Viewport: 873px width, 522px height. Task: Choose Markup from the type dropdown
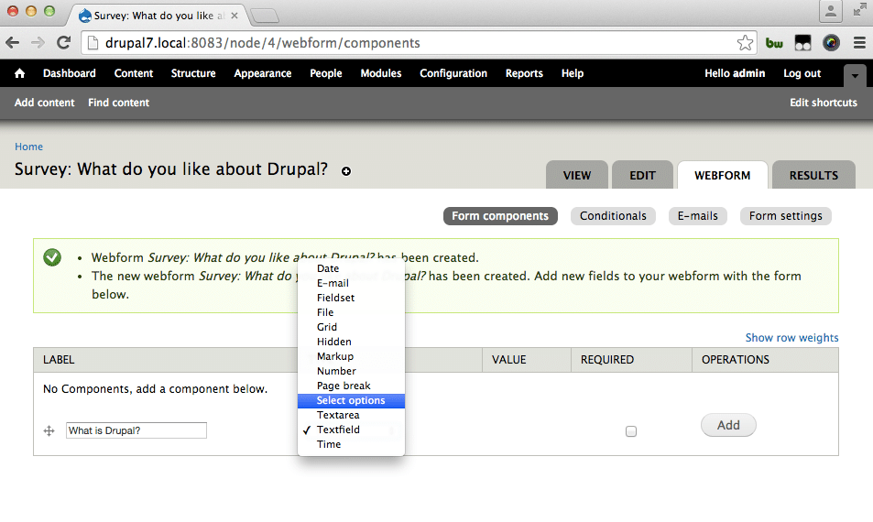(x=352, y=356)
